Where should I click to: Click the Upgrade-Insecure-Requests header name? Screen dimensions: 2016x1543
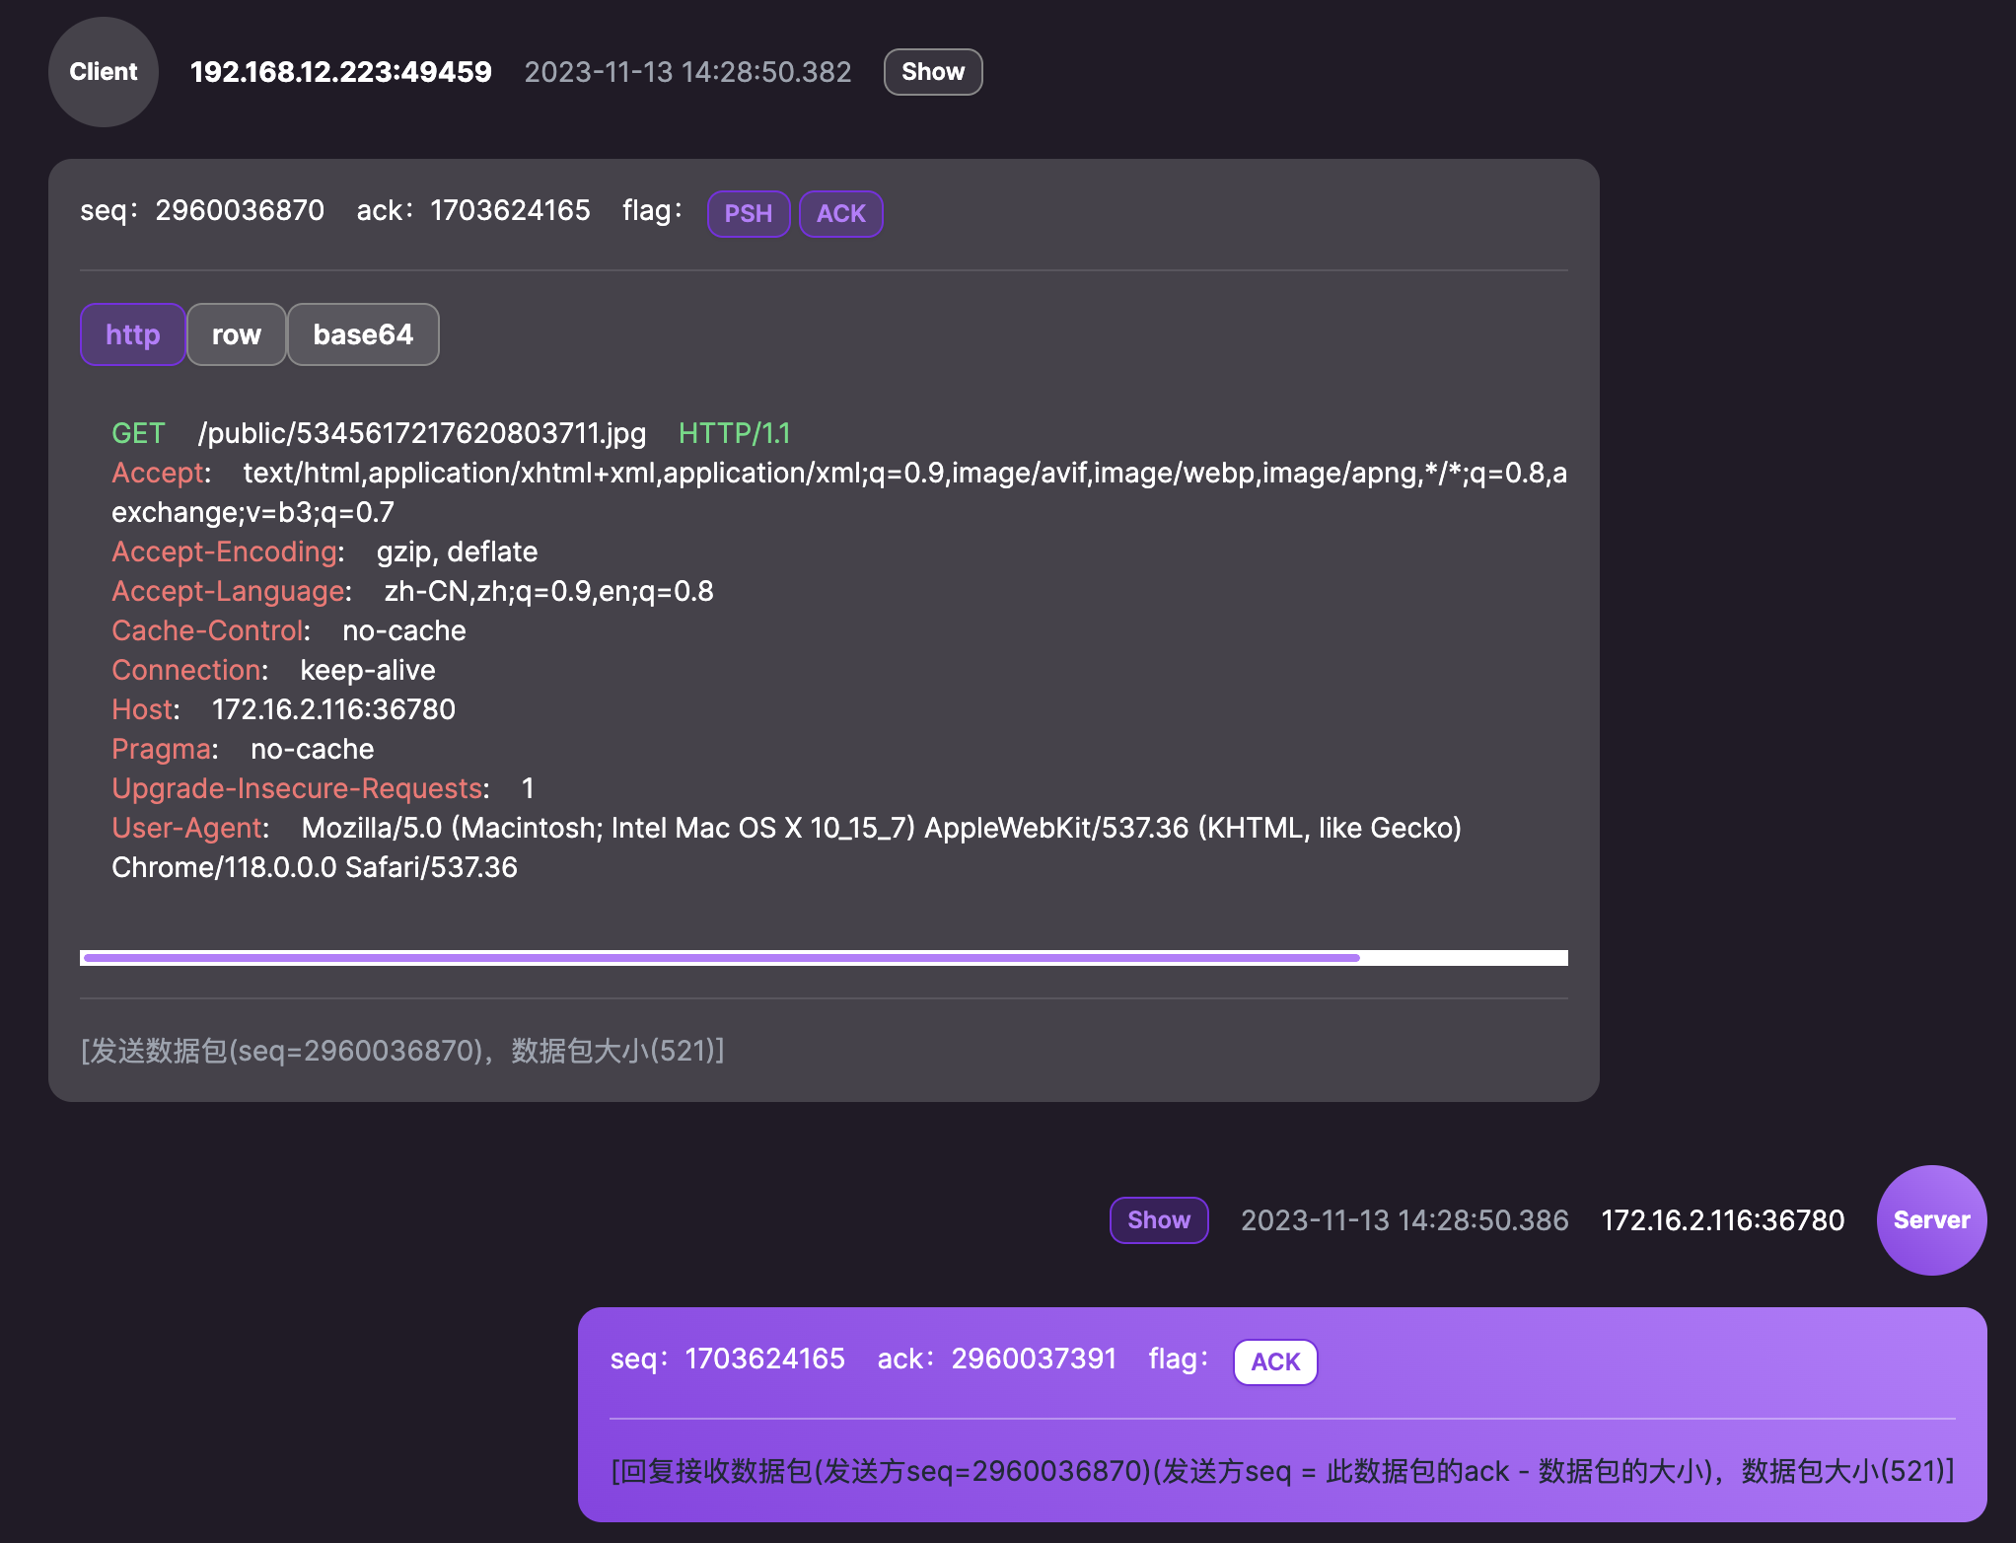click(x=297, y=788)
